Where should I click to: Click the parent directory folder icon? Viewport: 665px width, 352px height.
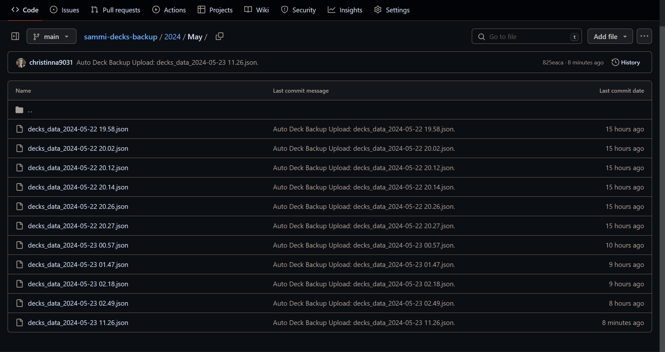click(19, 110)
